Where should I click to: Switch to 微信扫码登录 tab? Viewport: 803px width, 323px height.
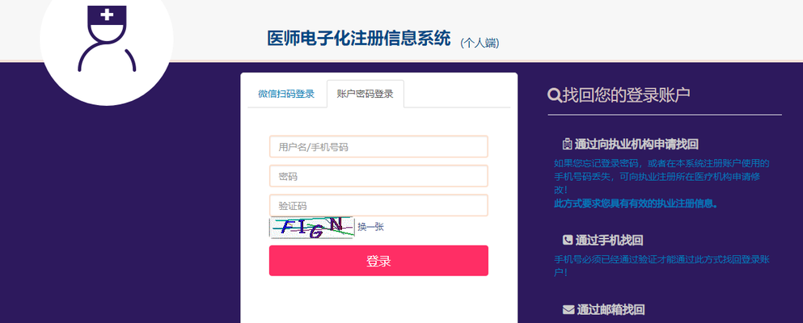(286, 94)
